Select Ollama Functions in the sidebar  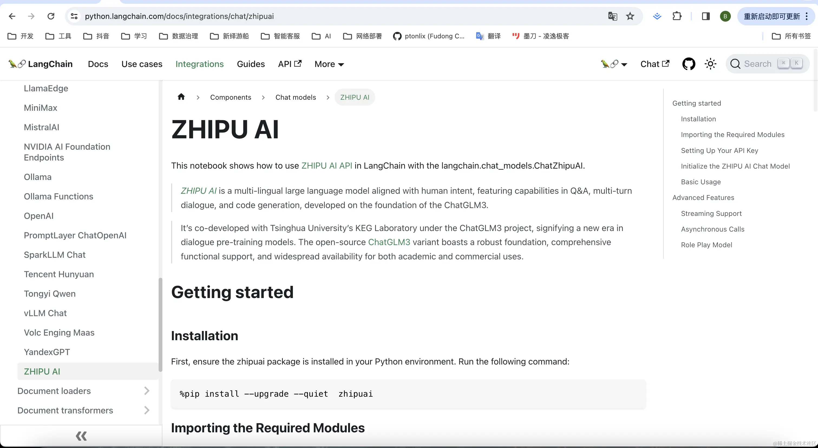tap(58, 197)
